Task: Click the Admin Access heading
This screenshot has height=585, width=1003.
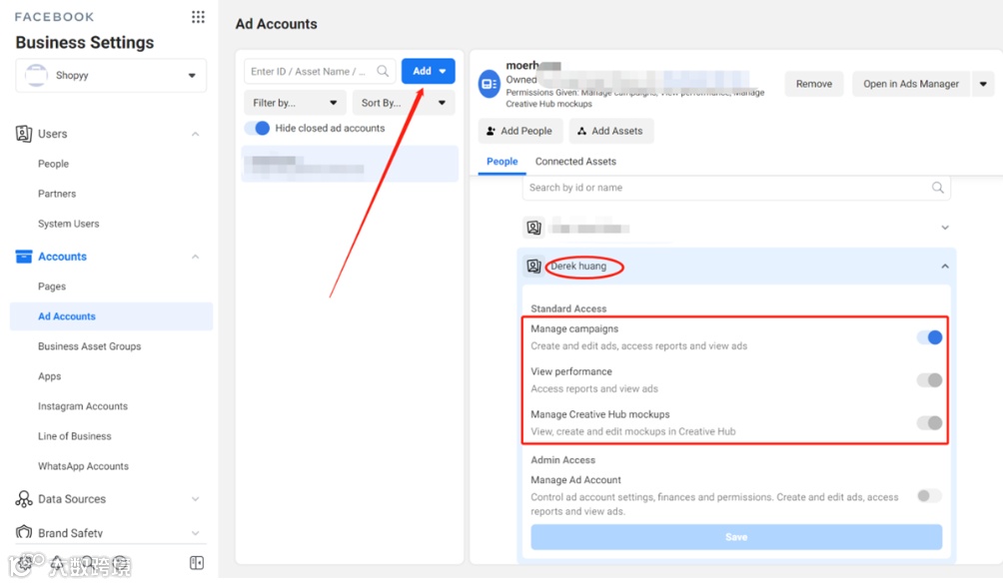Action: coord(562,460)
